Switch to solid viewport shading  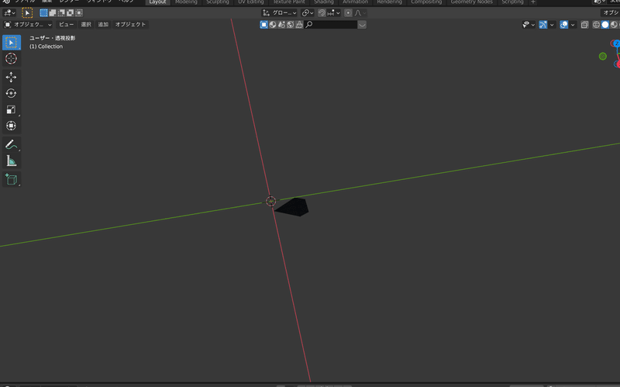click(x=605, y=25)
